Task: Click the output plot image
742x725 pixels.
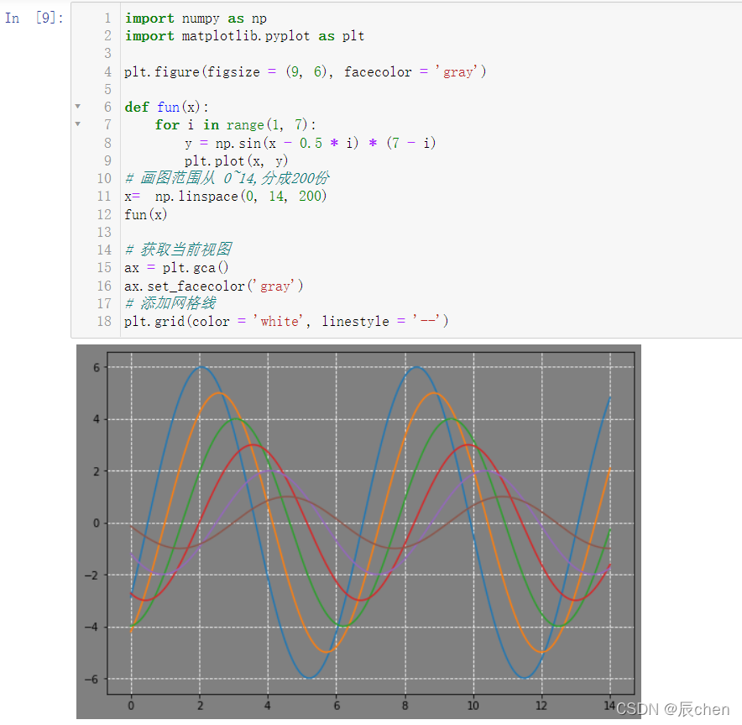Action: point(358,531)
